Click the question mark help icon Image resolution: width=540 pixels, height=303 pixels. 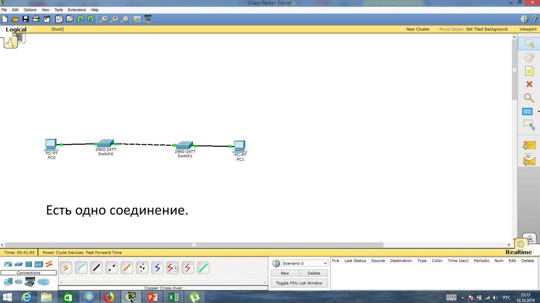pyautogui.click(x=535, y=19)
